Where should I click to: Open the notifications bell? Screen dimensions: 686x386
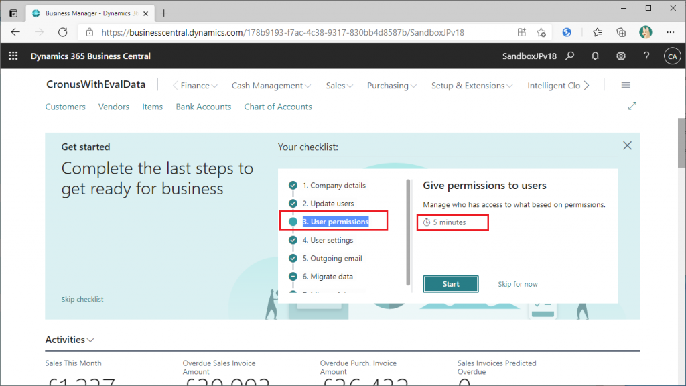(595, 56)
